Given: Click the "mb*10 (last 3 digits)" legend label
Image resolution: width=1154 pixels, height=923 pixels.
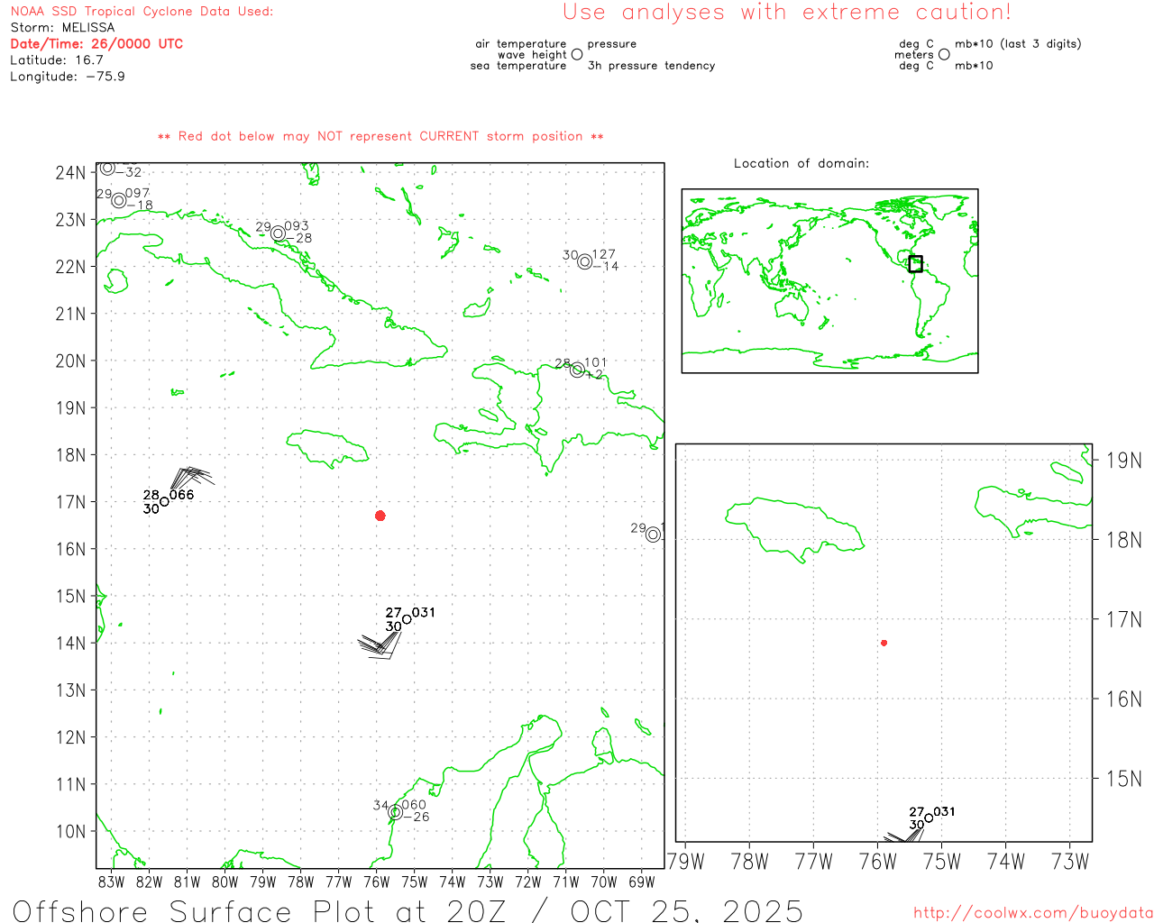Looking at the screenshot, I should 1018,43.
